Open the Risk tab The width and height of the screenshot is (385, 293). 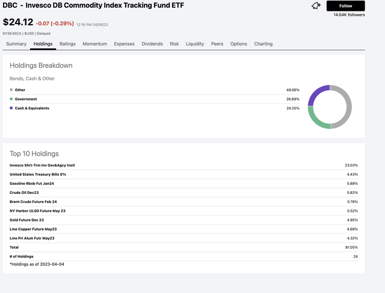tap(174, 44)
